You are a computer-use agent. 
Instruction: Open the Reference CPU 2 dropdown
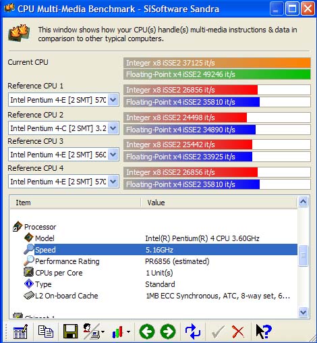pyautogui.click(x=113, y=128)
